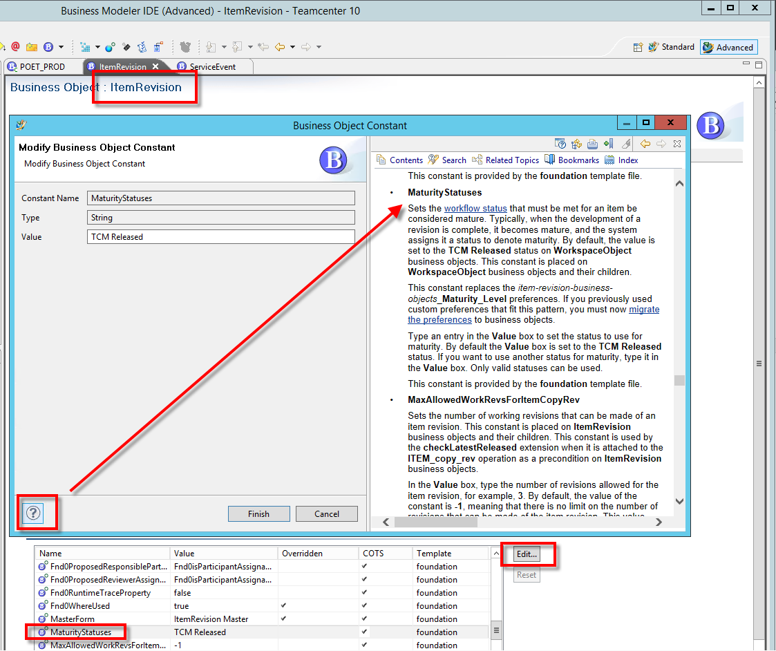This screenshot has height=651, width=776.
Task: Open the dropdown beside next annotation icon
Action: point(224,47)
